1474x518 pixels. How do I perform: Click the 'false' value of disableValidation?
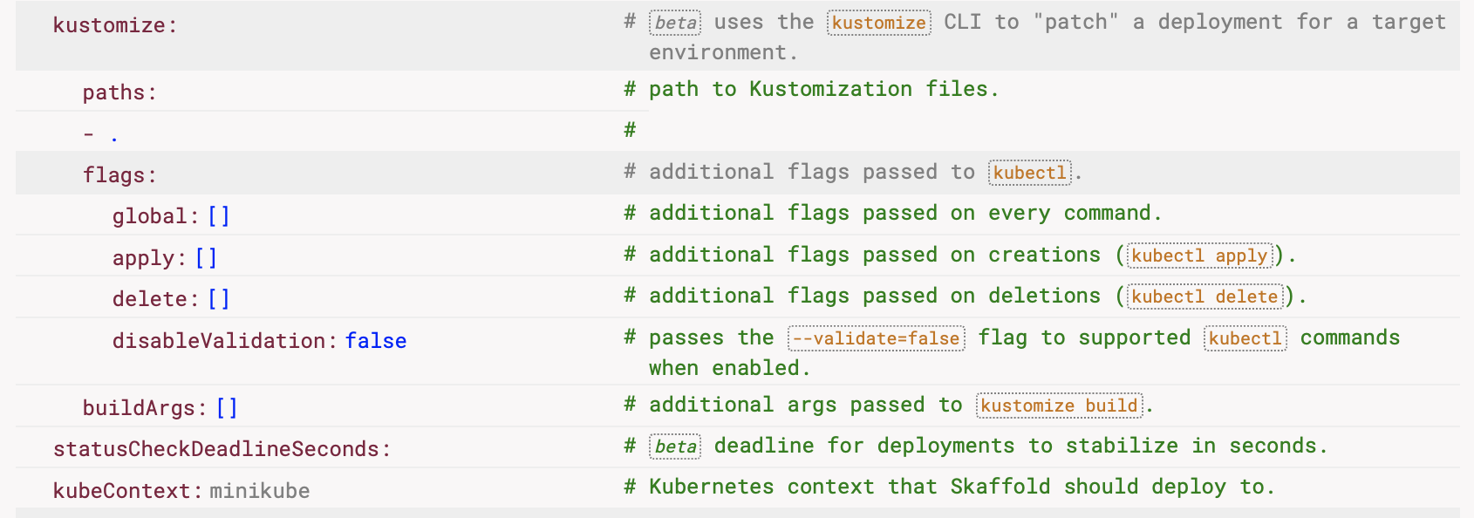pyautogui.click(x=376, y=341)
